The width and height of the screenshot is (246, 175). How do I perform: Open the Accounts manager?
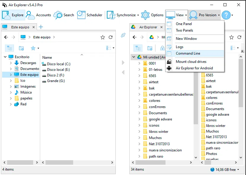(x=38, y=15)
